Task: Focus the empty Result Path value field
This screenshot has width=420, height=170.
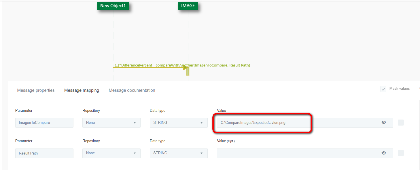Action: [297, 153]
